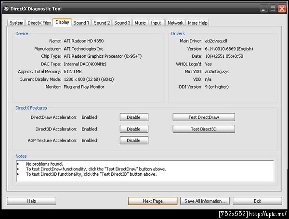The width and height of the screenshot is (289, 219).
Task: Open Help at the bottom left
Action: coord(31,201)
